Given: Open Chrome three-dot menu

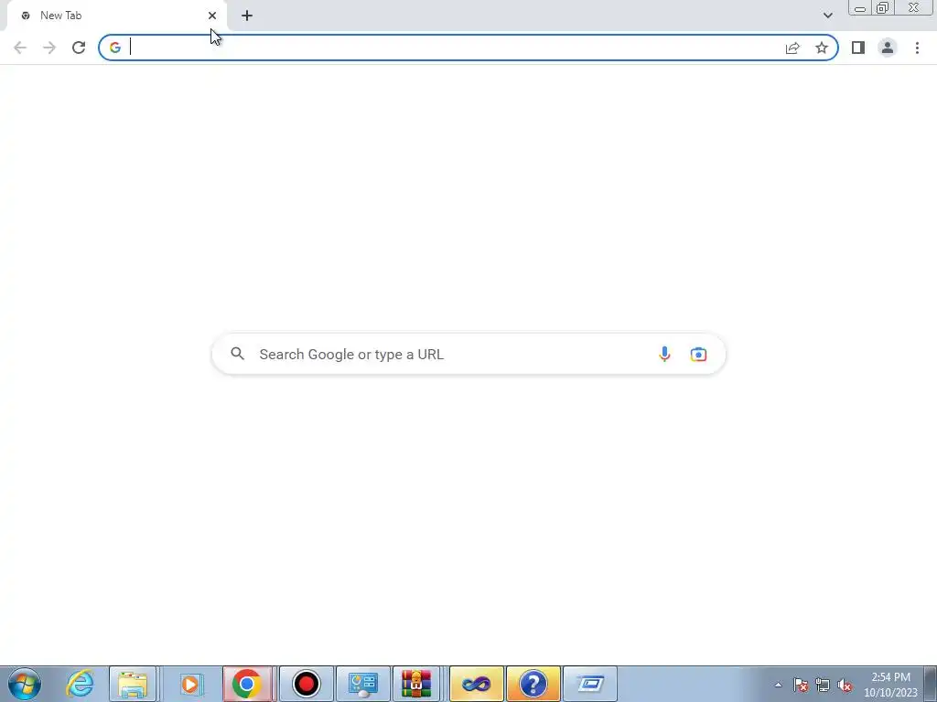Looking at the screenshot, I should [x=917, y=48].
